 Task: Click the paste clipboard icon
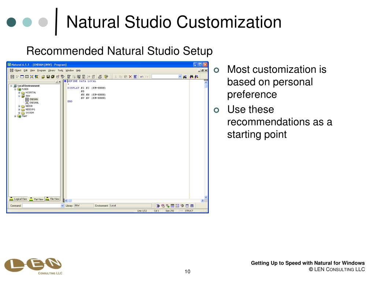pyautogui.click(x=126, y=77)
